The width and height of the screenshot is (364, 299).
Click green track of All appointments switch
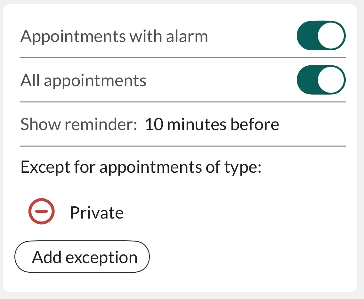(x=307, y=80)
